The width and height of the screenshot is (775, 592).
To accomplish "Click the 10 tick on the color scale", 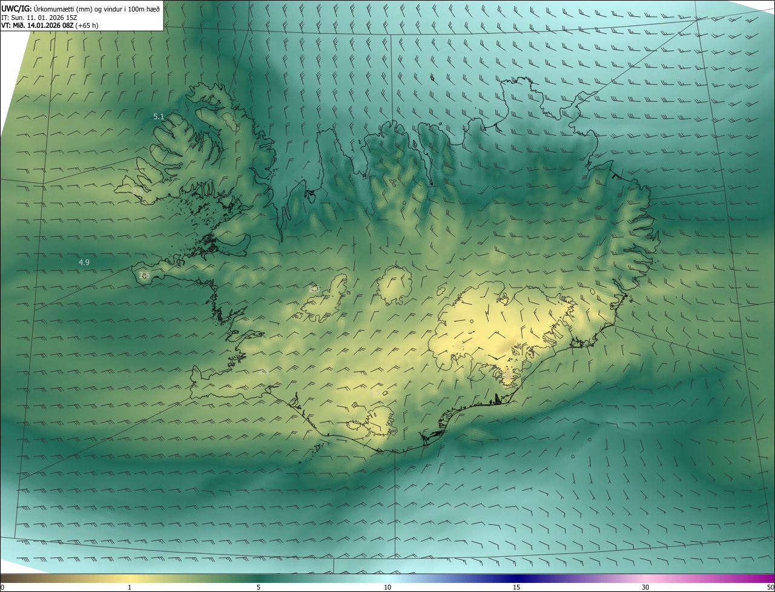I will point(387,587).
